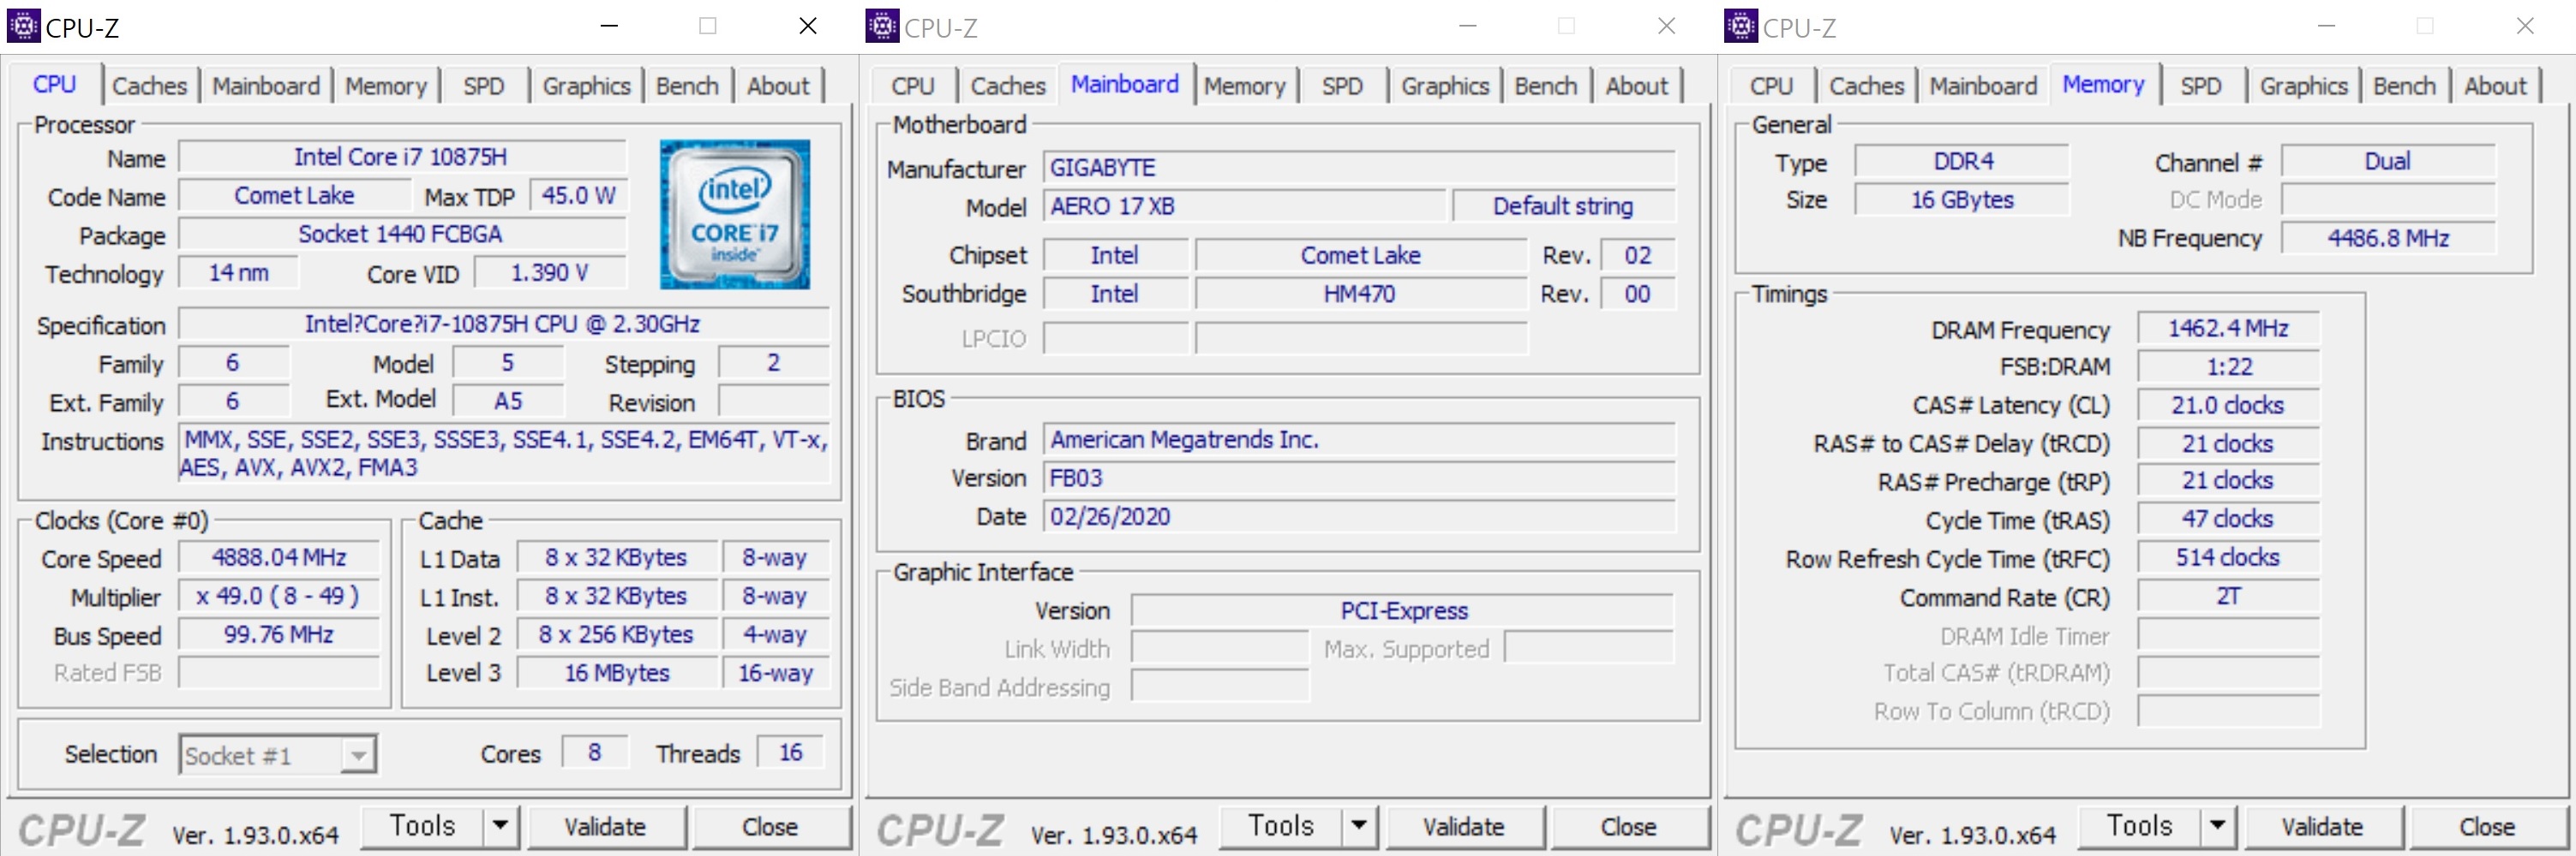This screenshot has height=856, width=2576.
Task: Click the 'GIGABYTE' manufacturer field
Action: pyautogui.click(x=1360, y=168)
